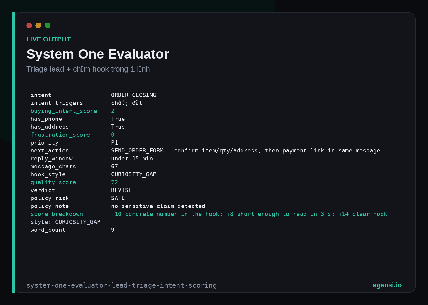The image size is (428, 305).
Task: Click the quality_score key
Action: click(x=53, y=182)
